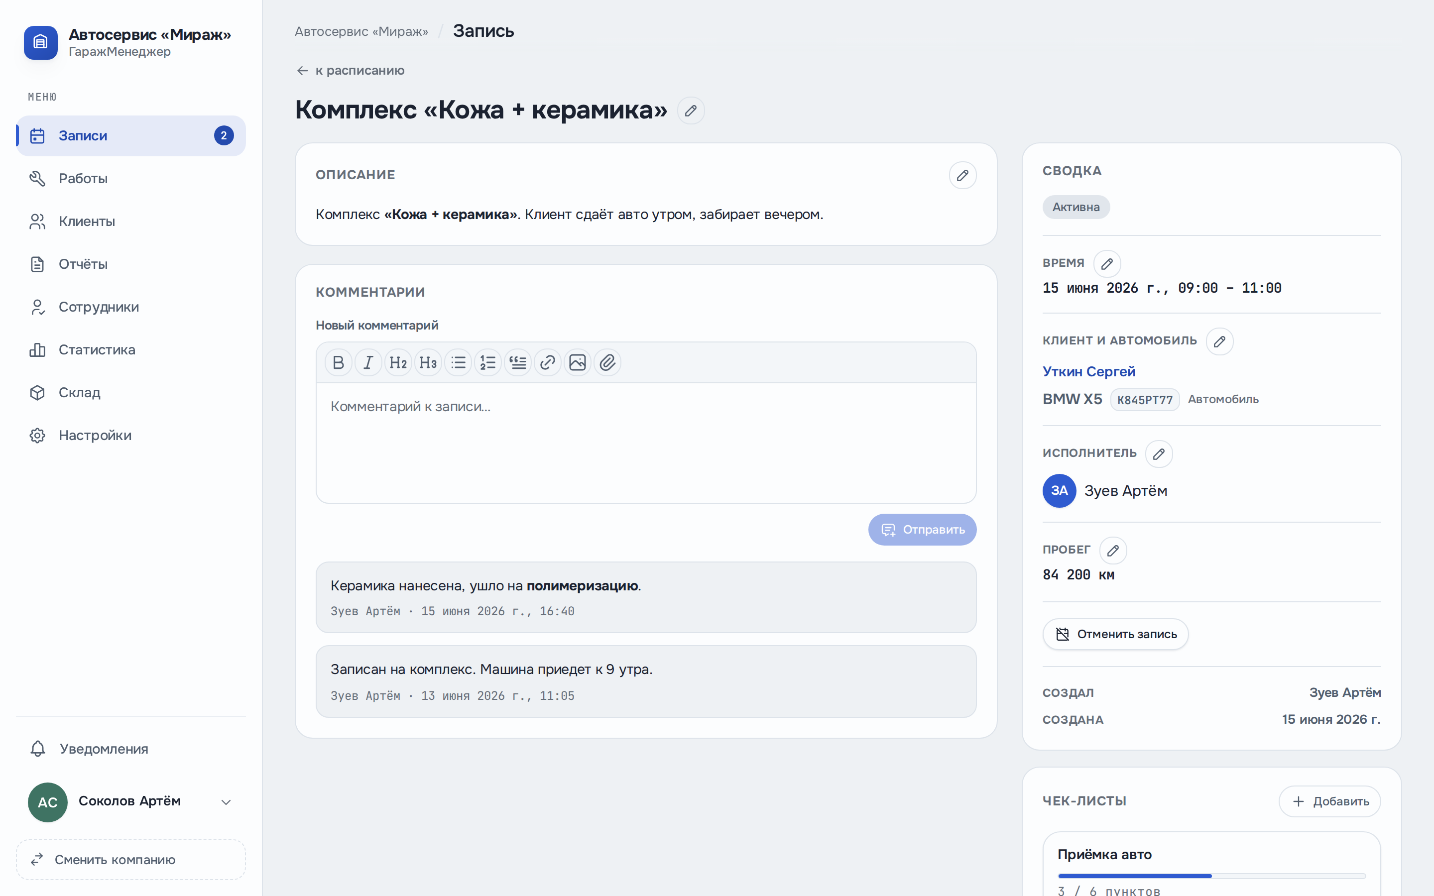The image size is (1434, 896).
Task: Focus the Комментарий к записи text area
Action: click(x=646, y=443)
